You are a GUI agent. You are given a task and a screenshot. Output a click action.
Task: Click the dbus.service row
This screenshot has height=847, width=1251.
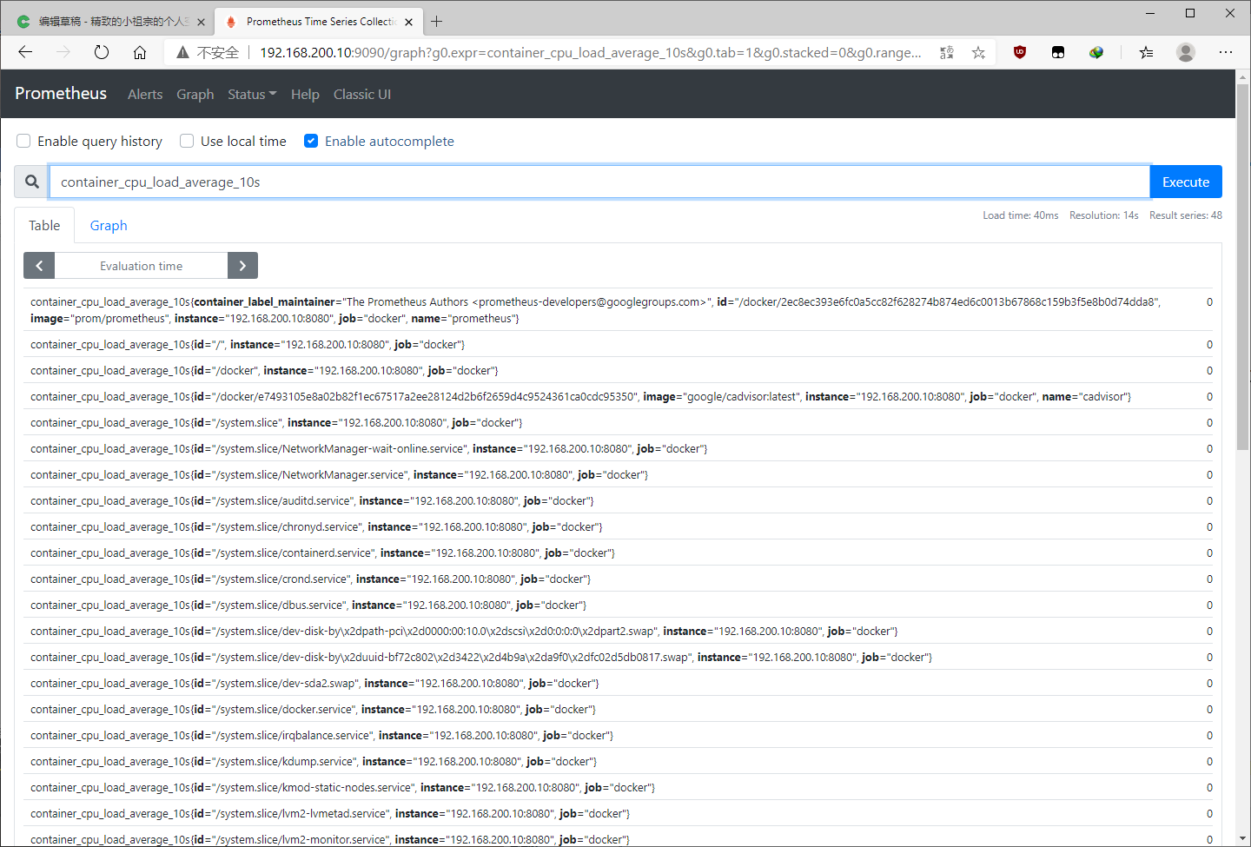(x=618, y=605)
